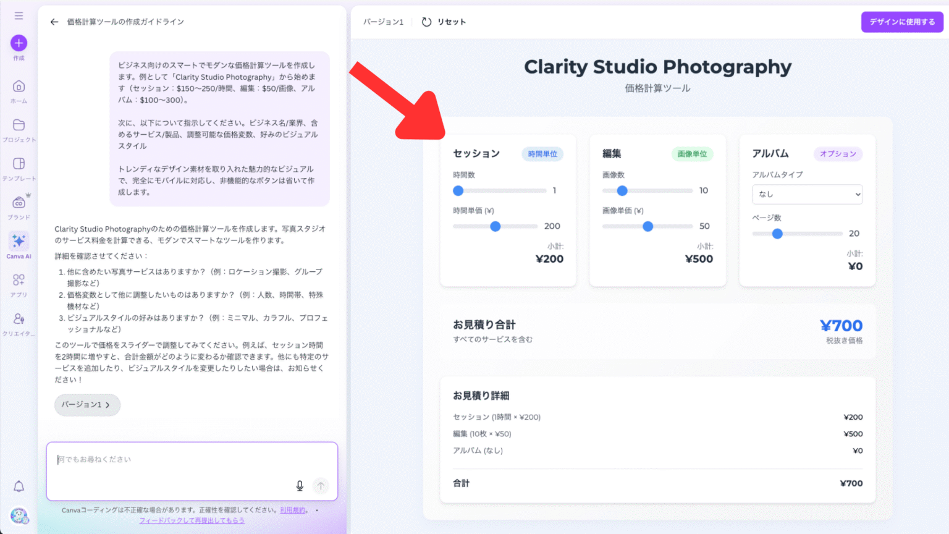Click the back arrow next to the guideline title

click(54, 21)
